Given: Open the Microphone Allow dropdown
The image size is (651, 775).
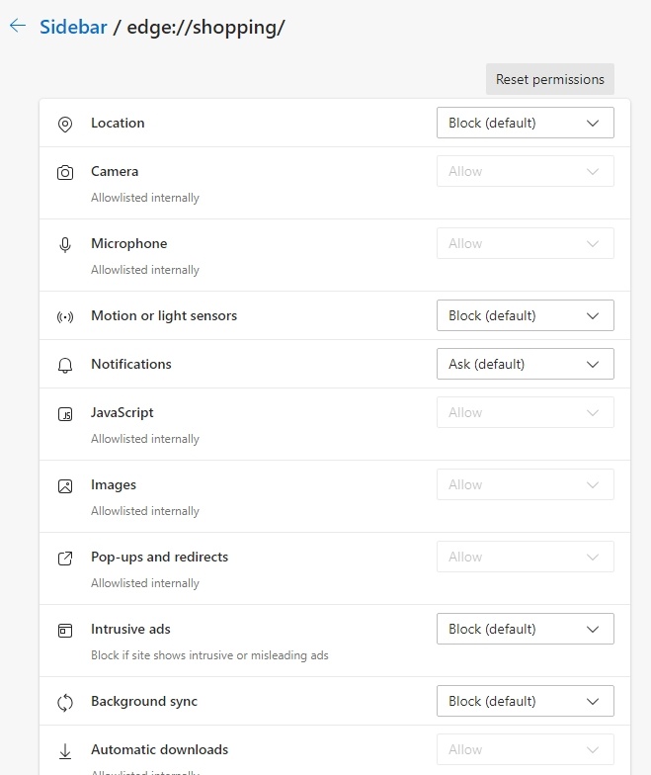Looking at the screenshot, I should [526, 243].
